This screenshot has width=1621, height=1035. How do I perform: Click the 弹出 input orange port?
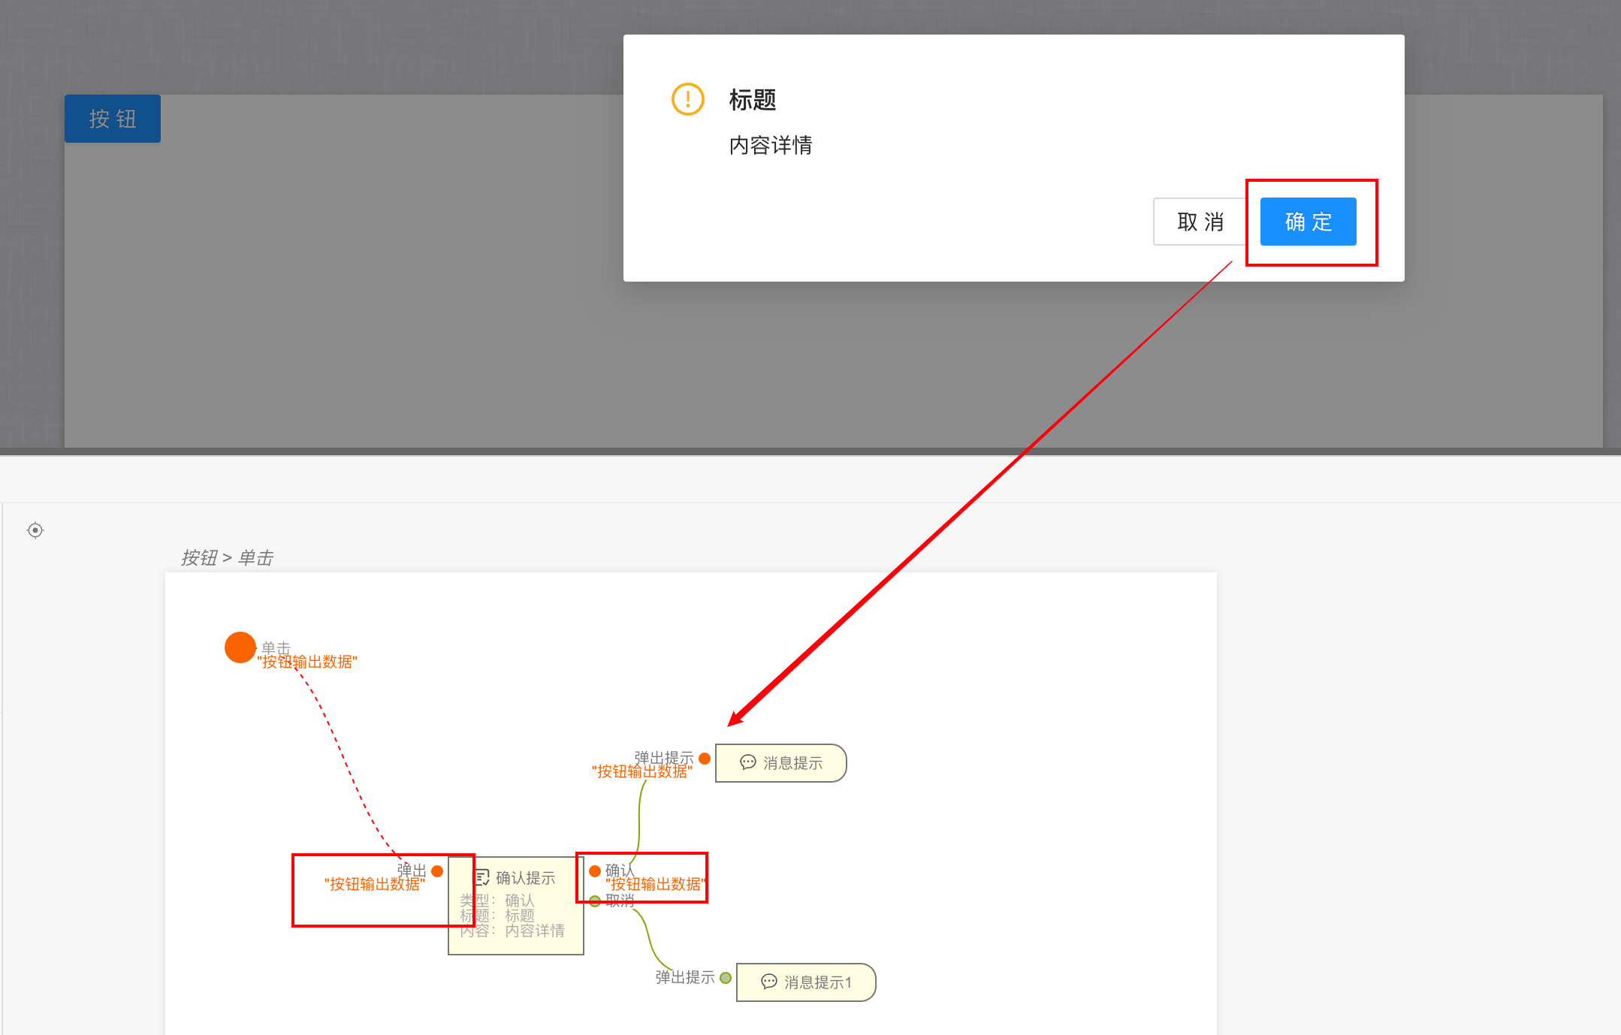(x=437, y=871)
